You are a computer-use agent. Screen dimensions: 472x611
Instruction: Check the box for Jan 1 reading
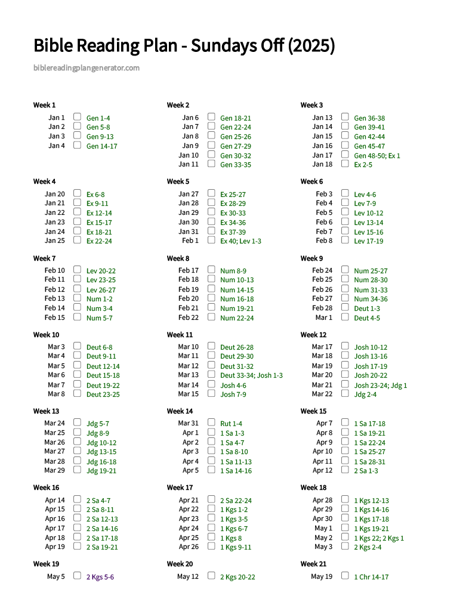tap(77, 117)
